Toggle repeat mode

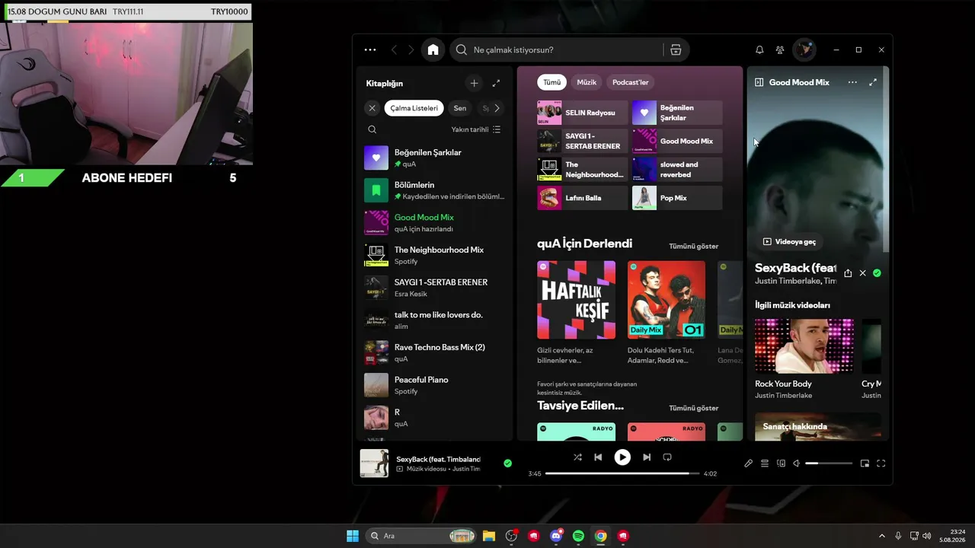click(667, 457)
